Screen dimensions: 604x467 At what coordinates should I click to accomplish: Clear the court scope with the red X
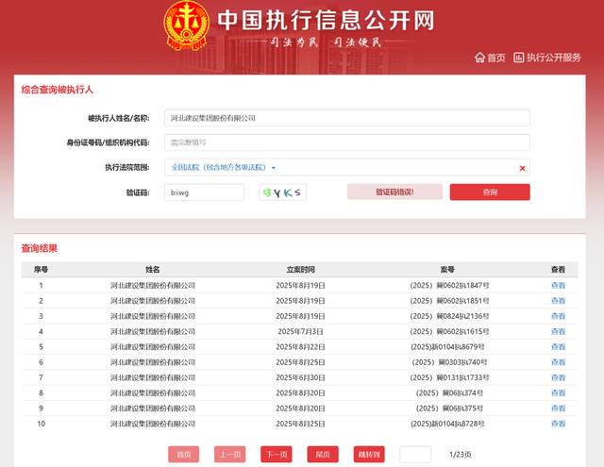(522, 168)
